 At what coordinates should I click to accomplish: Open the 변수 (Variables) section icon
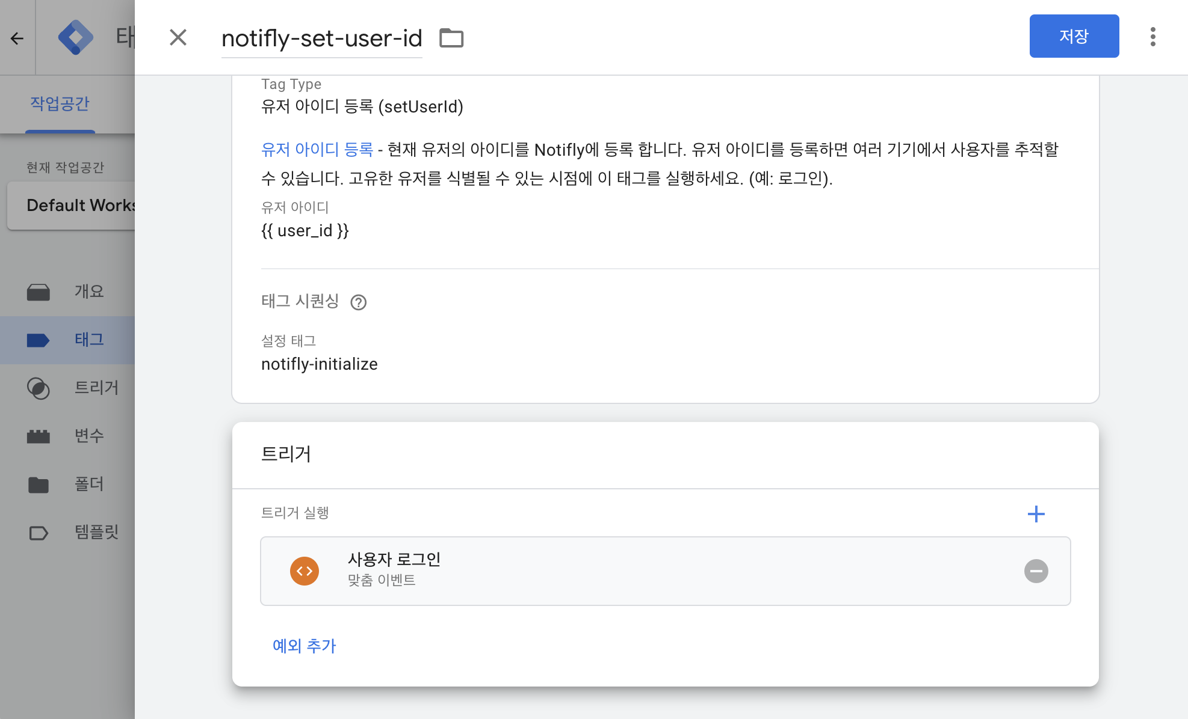click(39, 436)
